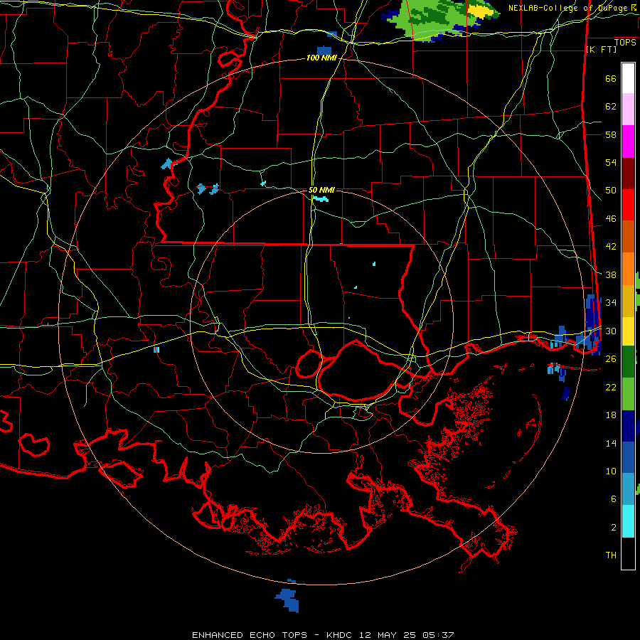Click the cyan echo just below the 50 NMI label
This screenshot has height=640, width=640.
[x=321, y=199]
